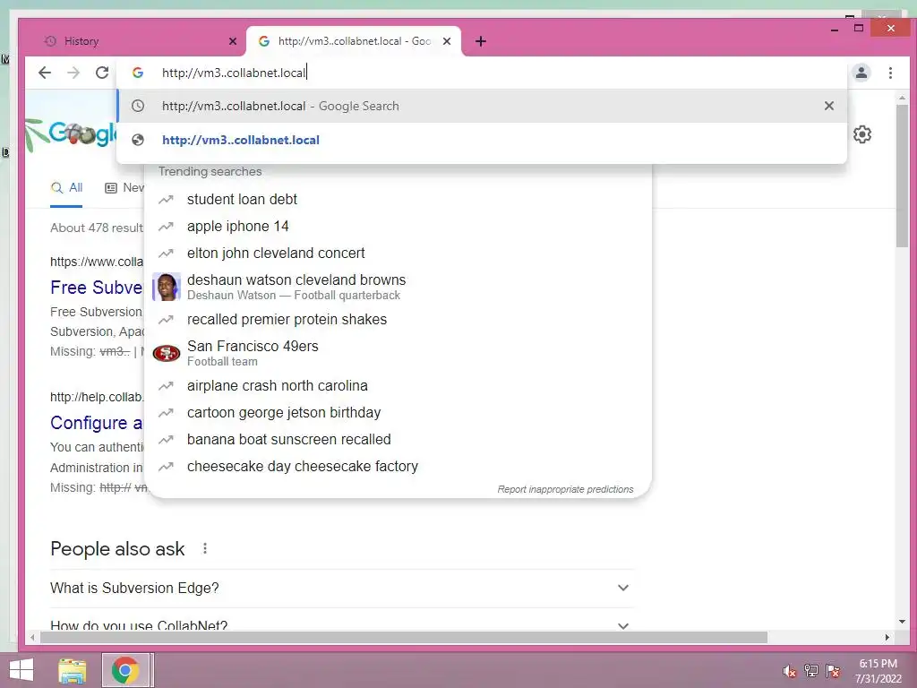Remove the Google Search suggestion with X
This screenshot has height=688, width=917.
(828, 106)
